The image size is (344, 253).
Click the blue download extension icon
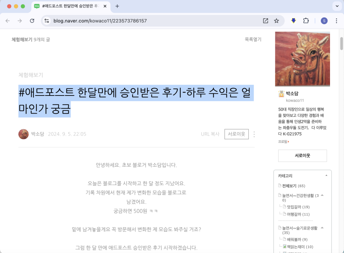(x=293, y=21)
